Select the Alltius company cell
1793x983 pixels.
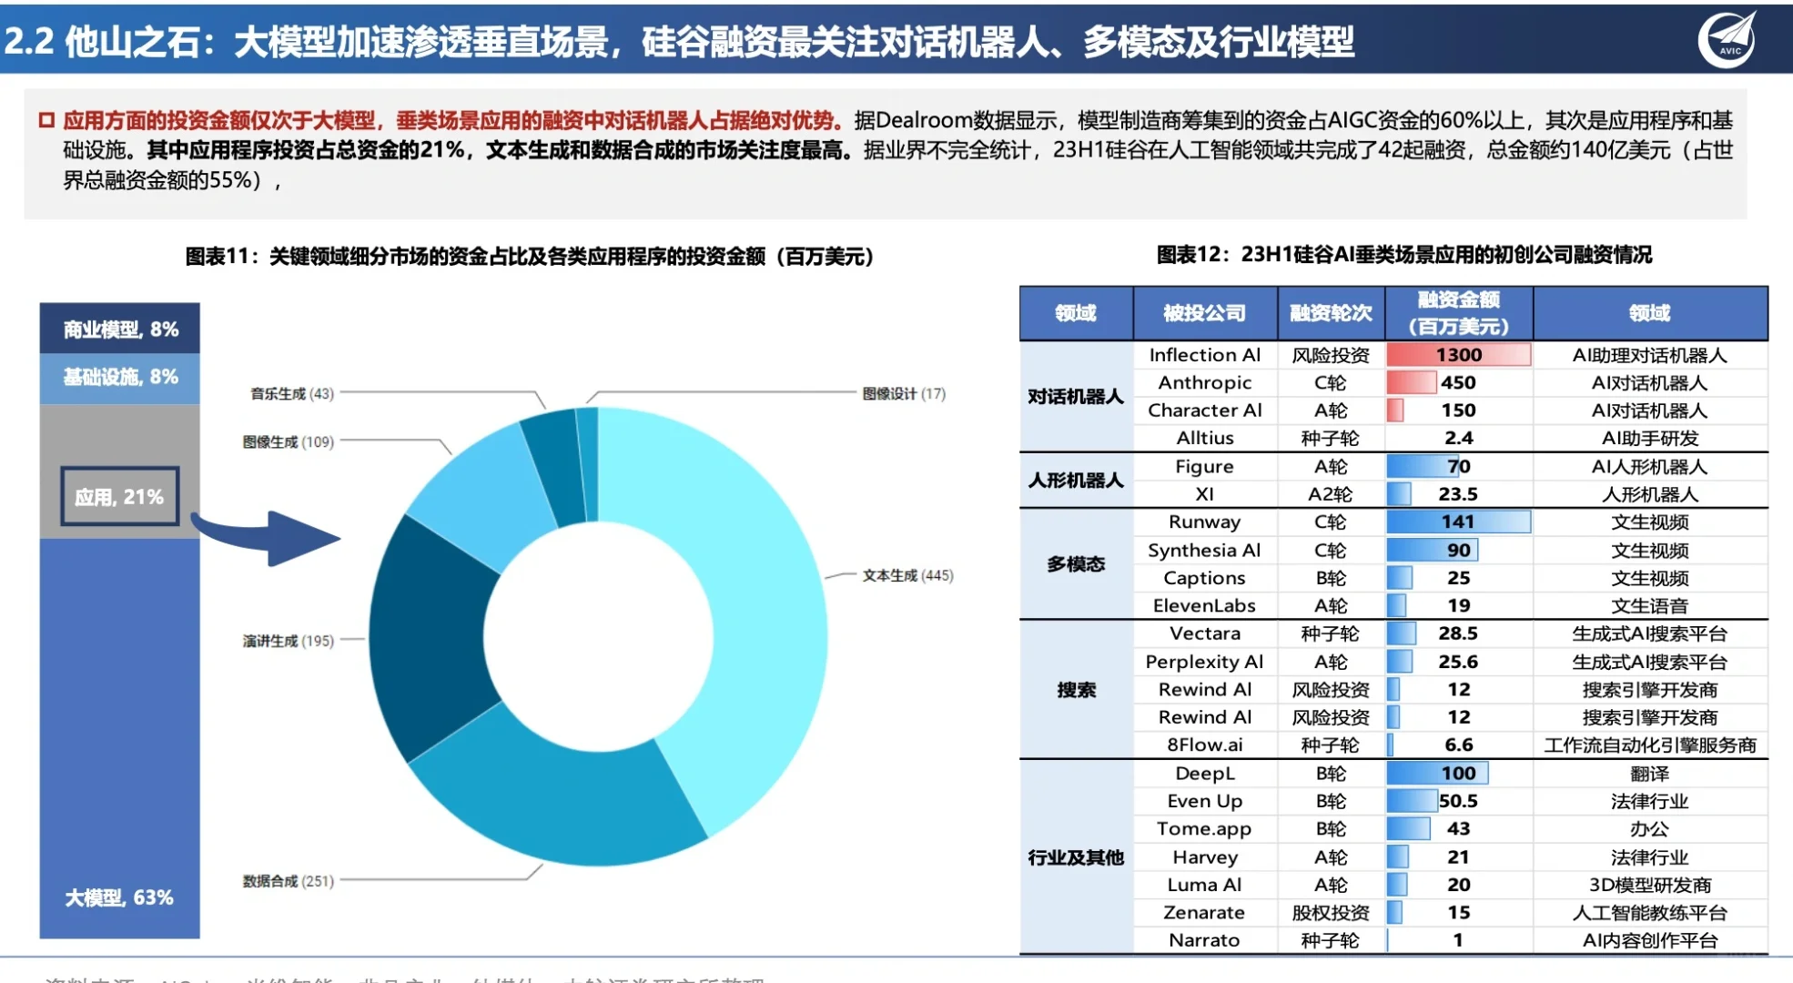[x=1205, y=438]
